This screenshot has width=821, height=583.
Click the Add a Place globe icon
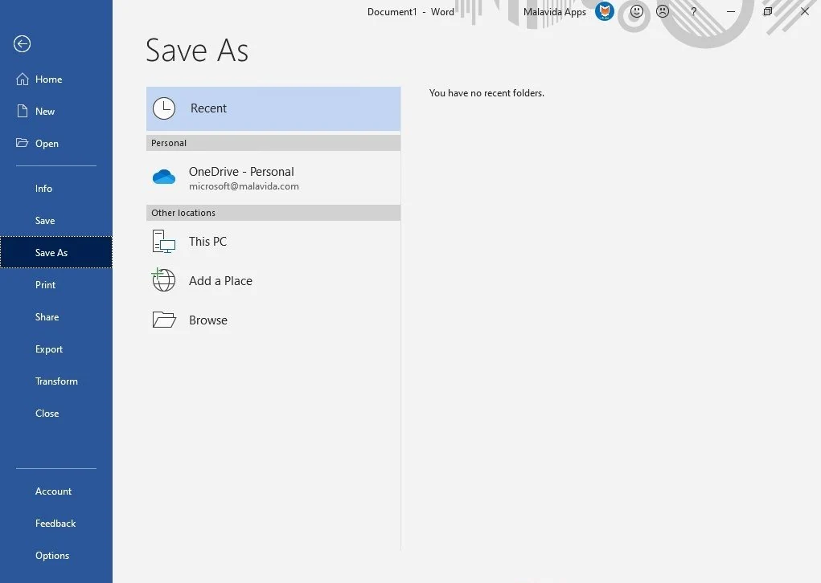pyautogui.click(x=163, y=280)
